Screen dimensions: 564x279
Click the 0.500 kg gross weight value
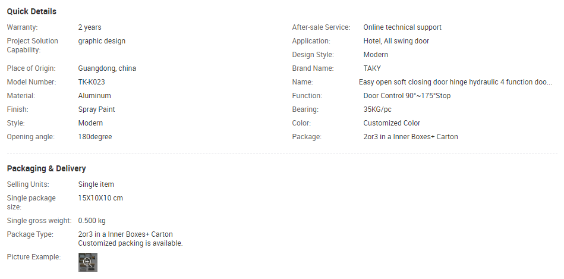[x=92, y=221]
